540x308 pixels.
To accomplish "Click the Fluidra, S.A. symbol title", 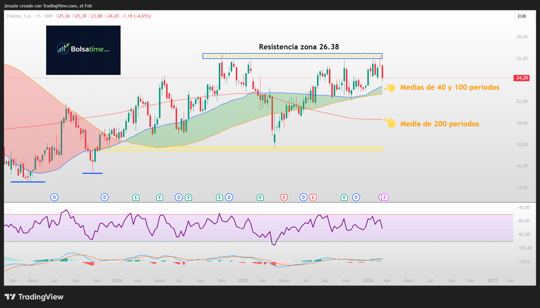I will tap(19, 16).
